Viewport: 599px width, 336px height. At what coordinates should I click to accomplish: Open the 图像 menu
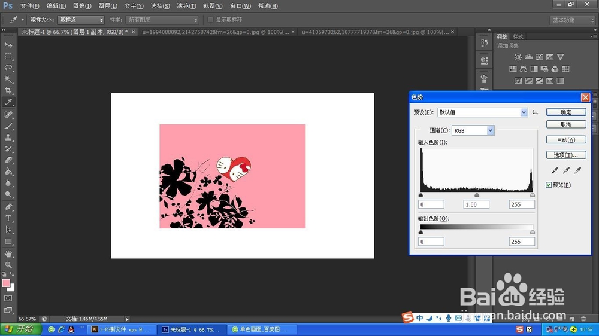82,6
